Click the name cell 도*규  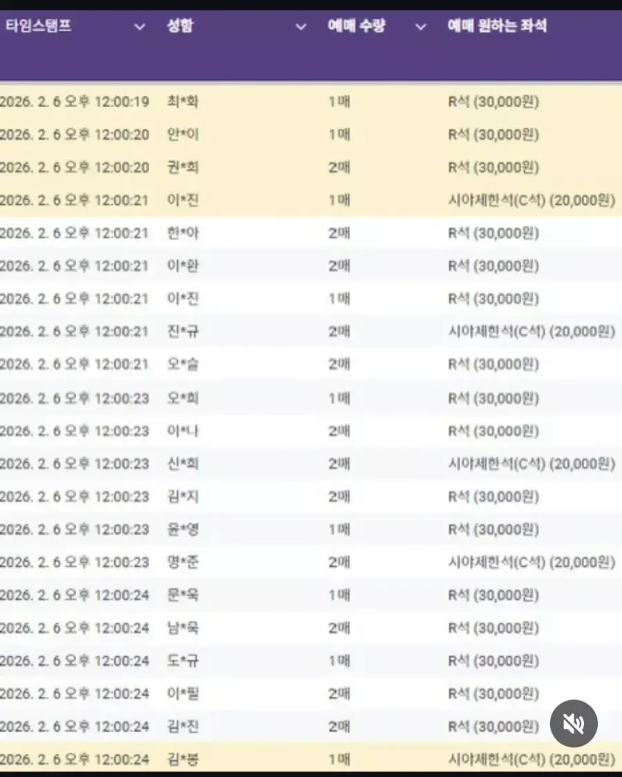coord(183,661)
